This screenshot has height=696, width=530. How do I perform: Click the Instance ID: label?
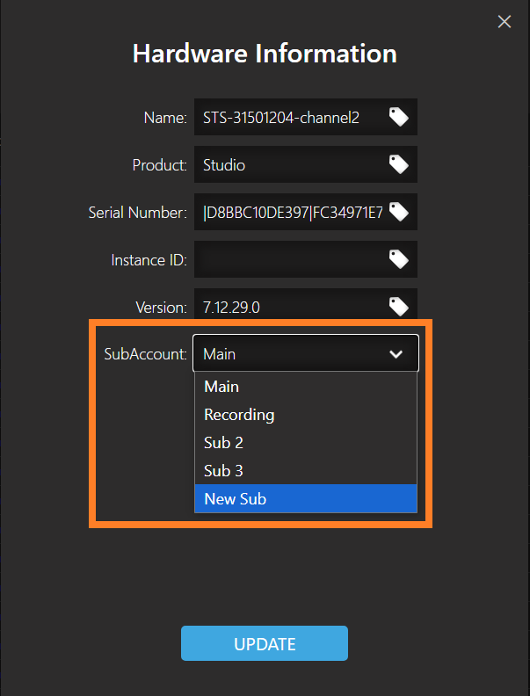tap(149, 259)
